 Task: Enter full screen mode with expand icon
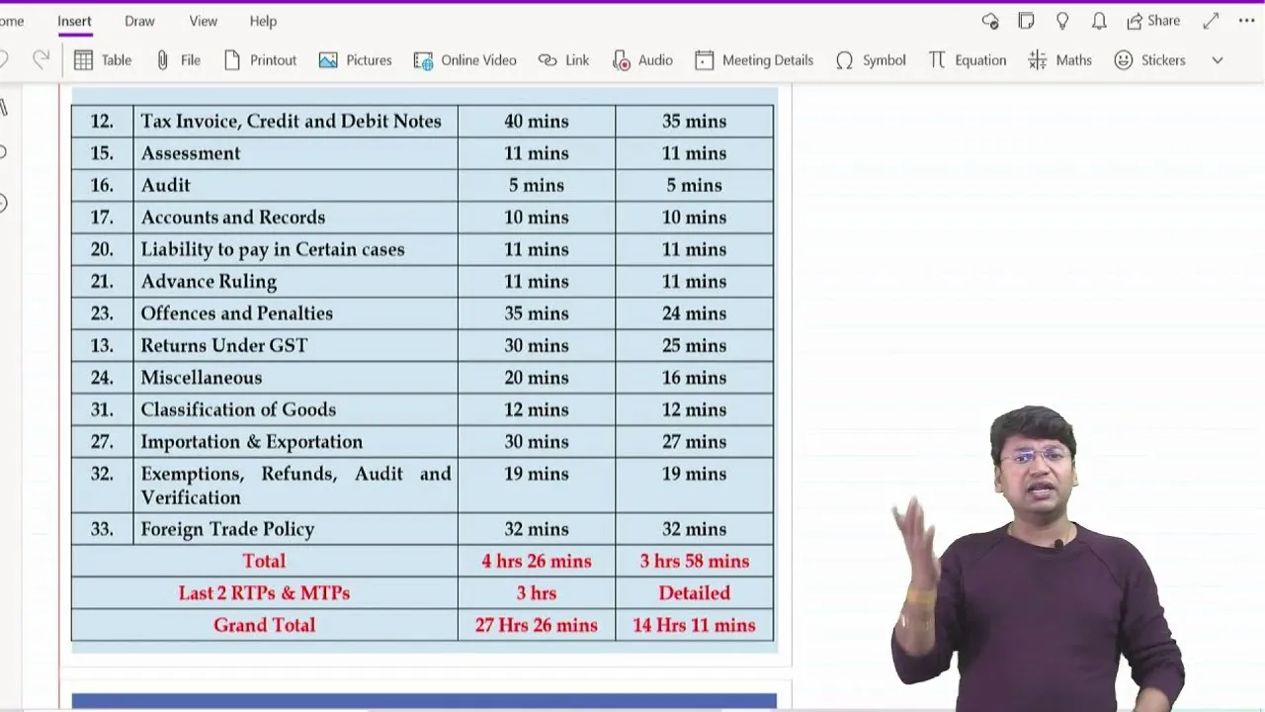pos(1211,21)
